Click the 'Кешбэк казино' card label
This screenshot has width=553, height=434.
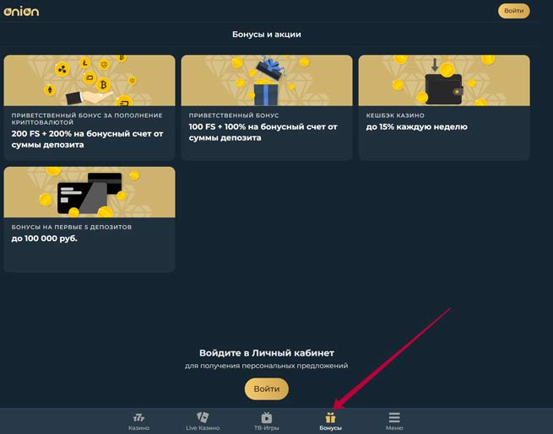coord(395,115)
